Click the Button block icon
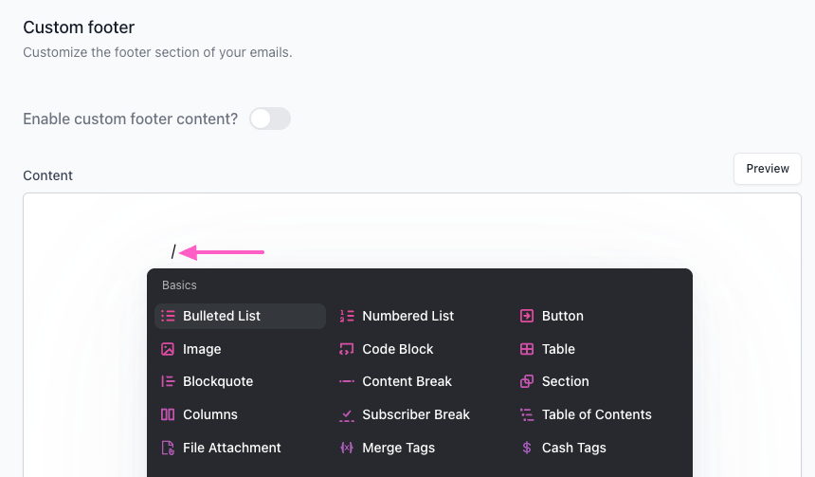Viewport: 815px width, 477px height. click(x=527, y=316)
